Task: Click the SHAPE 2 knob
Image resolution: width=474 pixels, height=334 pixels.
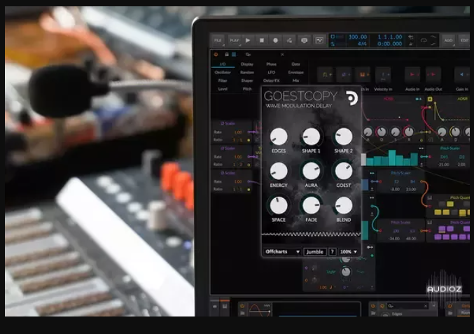Action: (344, 137)
